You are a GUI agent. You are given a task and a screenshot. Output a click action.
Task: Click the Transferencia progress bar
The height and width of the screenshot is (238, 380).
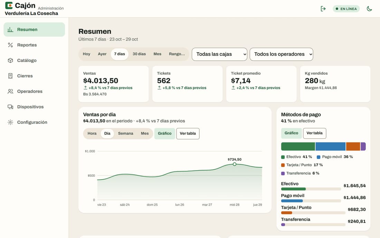[313, 225]
